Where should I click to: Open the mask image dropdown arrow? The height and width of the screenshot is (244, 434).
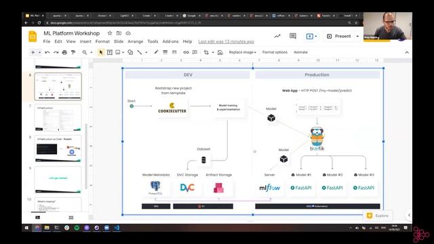point(213,52)
